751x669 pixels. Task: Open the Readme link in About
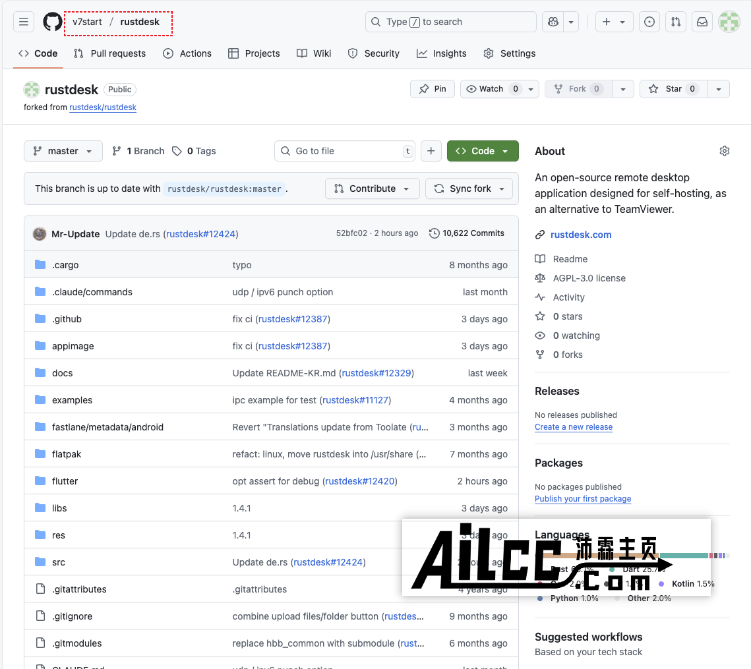pyautogui.click(x=570, y=259)
